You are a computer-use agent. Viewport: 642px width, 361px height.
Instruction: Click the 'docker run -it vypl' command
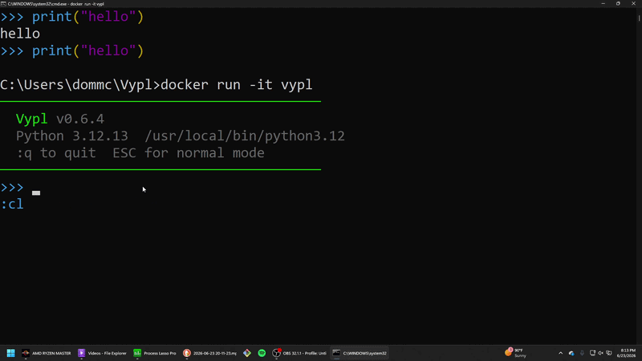(x=237, y=85)
